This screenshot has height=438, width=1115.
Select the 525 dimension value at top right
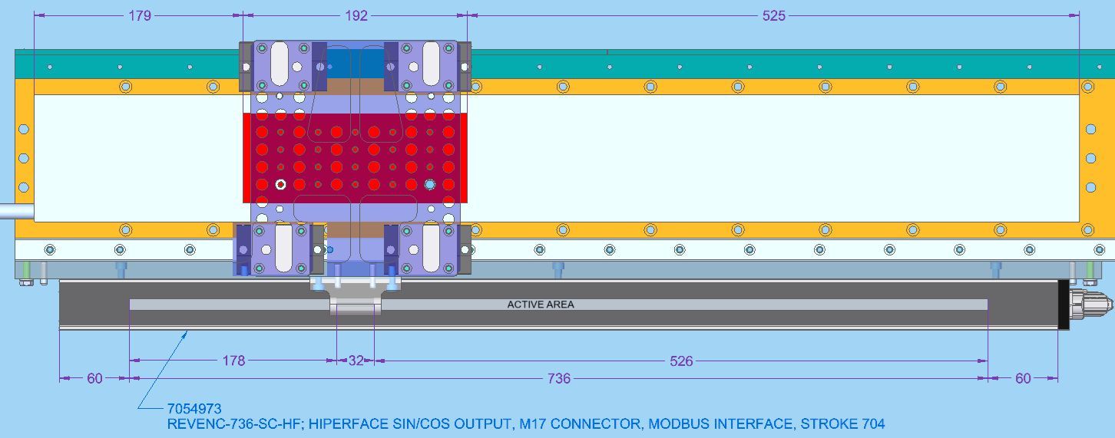(x=773, y=15)
